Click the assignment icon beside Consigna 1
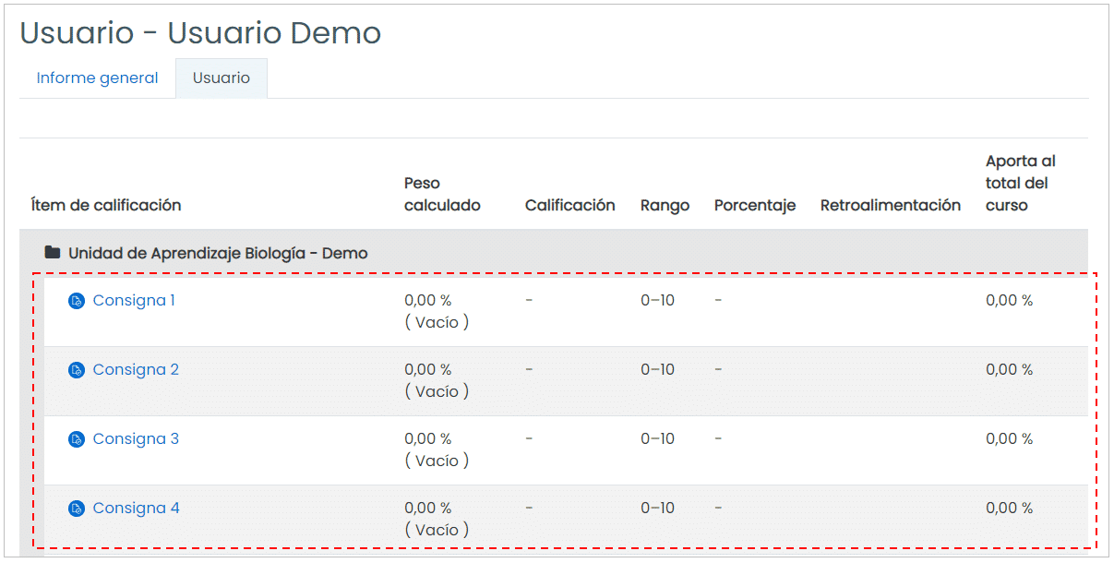 click(77, 301)
